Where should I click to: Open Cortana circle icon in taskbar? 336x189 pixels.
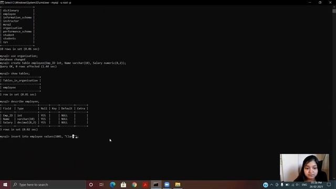pos(91,184)
